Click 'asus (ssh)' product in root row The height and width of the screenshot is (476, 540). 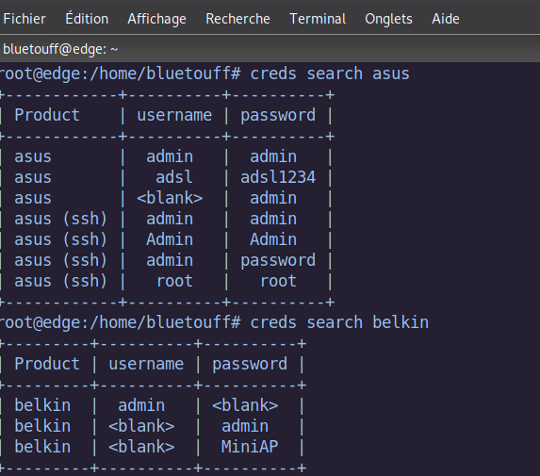(61, 281)
